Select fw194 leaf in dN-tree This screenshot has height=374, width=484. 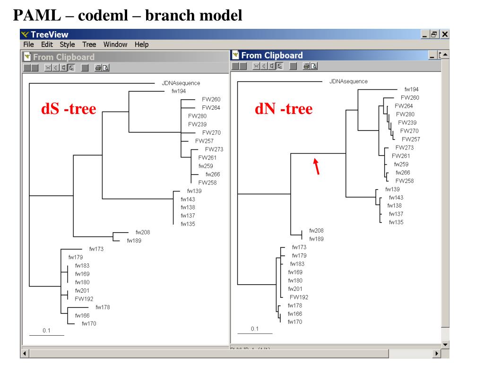412,89
